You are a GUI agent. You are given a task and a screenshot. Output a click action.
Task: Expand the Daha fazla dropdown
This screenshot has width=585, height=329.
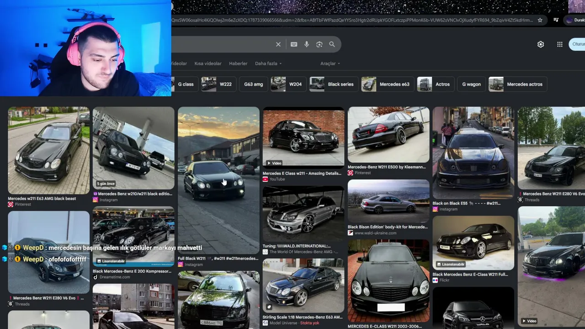coord(268,64)
